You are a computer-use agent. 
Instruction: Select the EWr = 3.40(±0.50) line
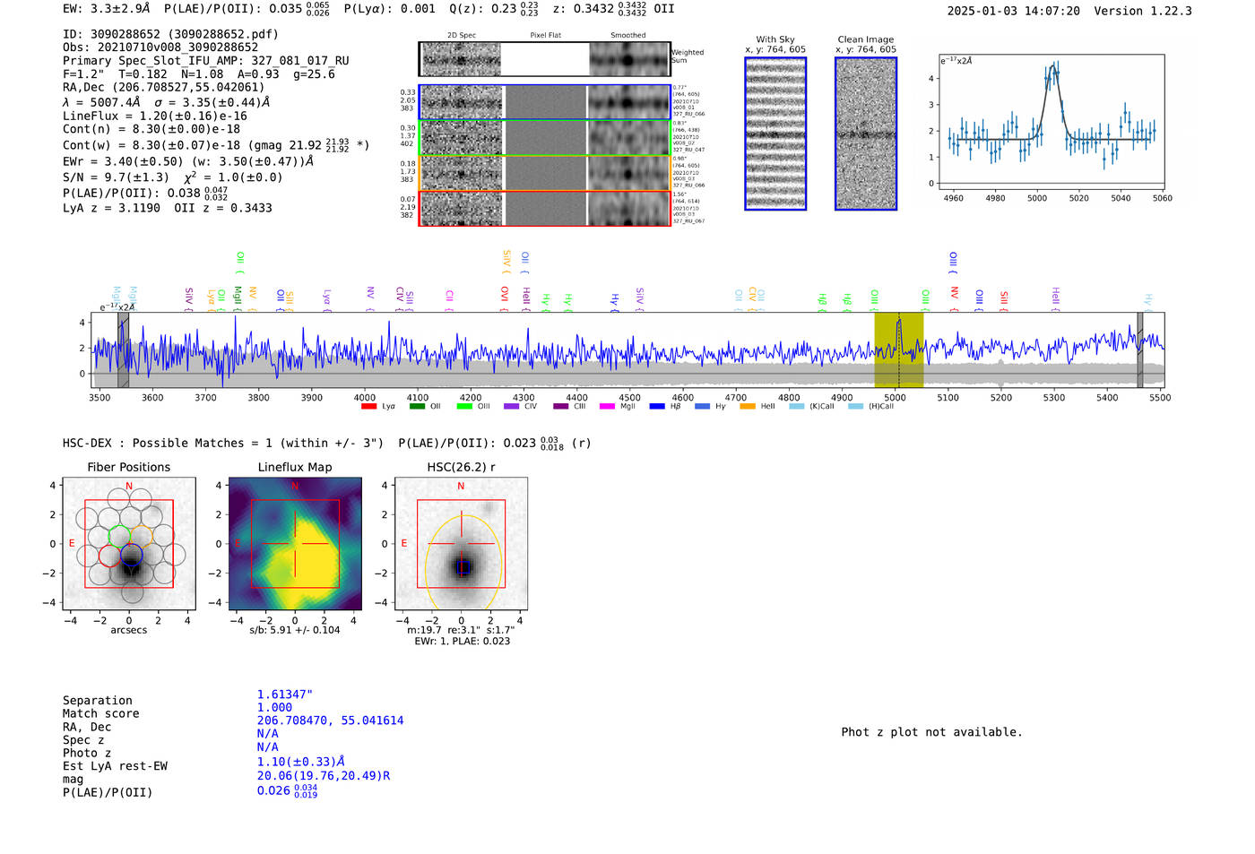pos(188,162)
